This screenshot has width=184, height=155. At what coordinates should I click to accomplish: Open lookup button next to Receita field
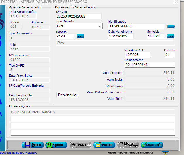(80, 36)
